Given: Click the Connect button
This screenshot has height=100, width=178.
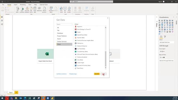Looking at the screenshot, I should pyautogui.click(x=97, y=74).
